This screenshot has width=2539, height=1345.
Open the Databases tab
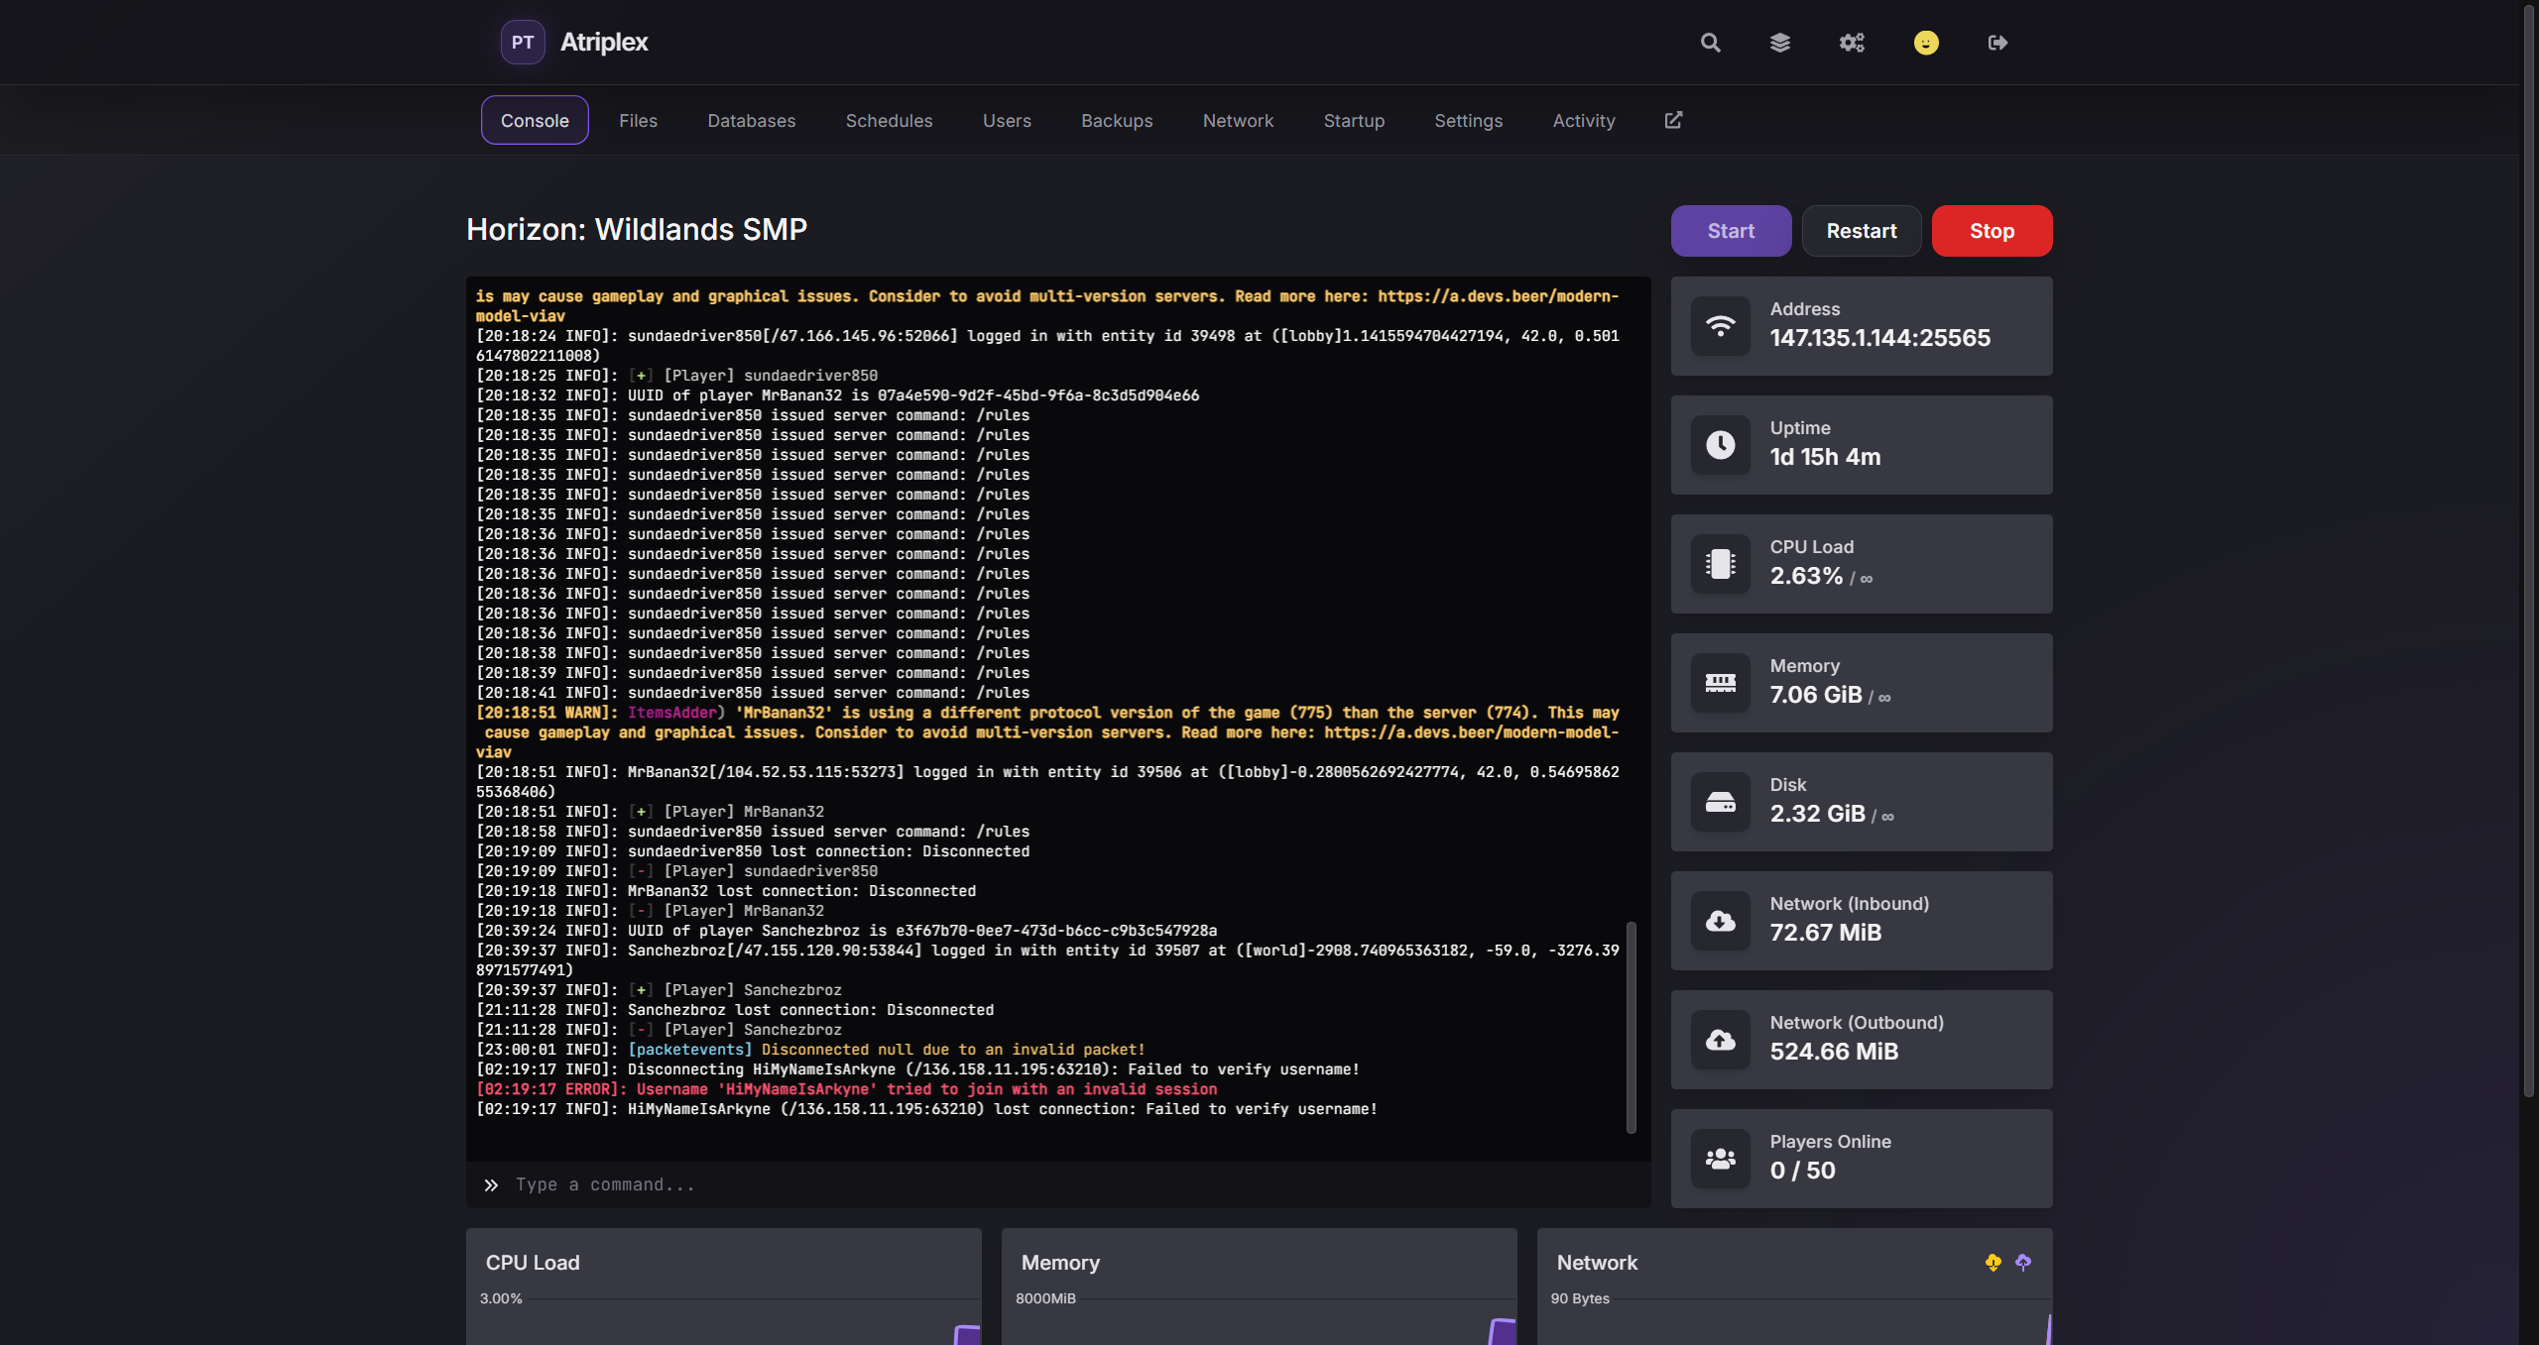752,120
